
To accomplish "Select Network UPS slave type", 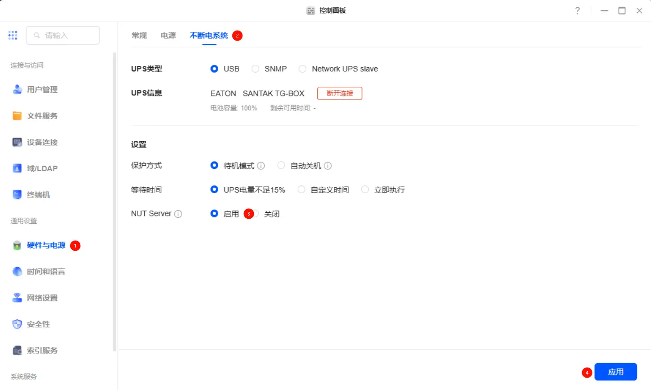I will point(303,69).
